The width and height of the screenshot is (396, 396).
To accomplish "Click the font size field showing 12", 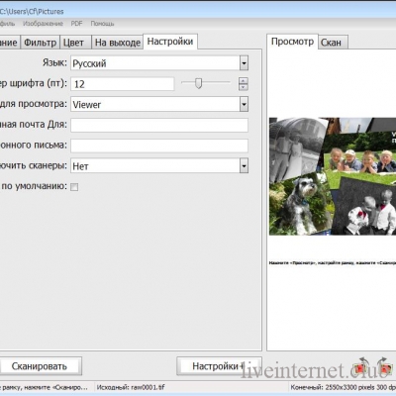I will [123, 84].
